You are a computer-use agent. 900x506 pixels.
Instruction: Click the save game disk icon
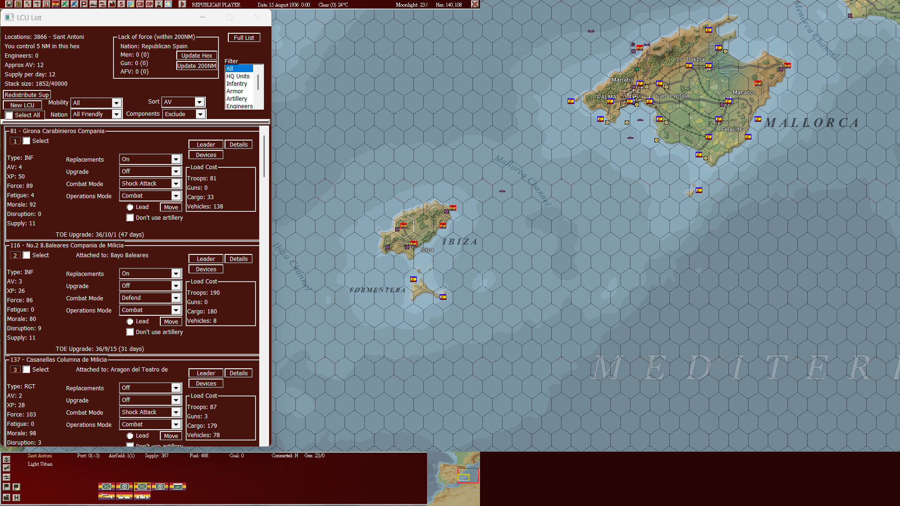pyautogui.click(x=9, y=4)
